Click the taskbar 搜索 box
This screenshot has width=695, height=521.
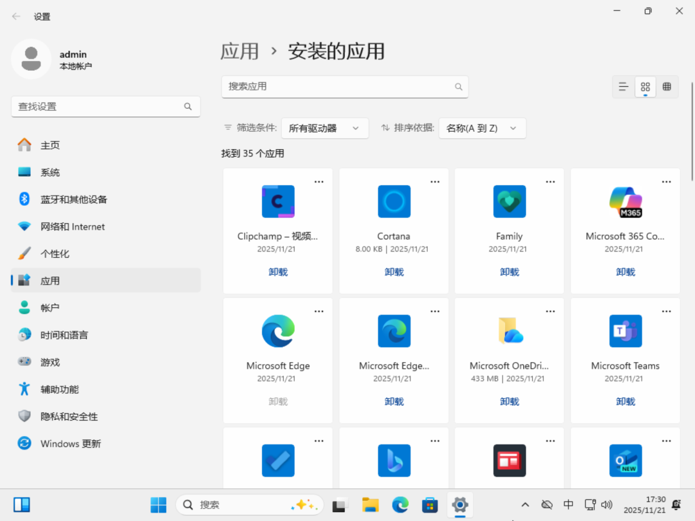(250, 505)
